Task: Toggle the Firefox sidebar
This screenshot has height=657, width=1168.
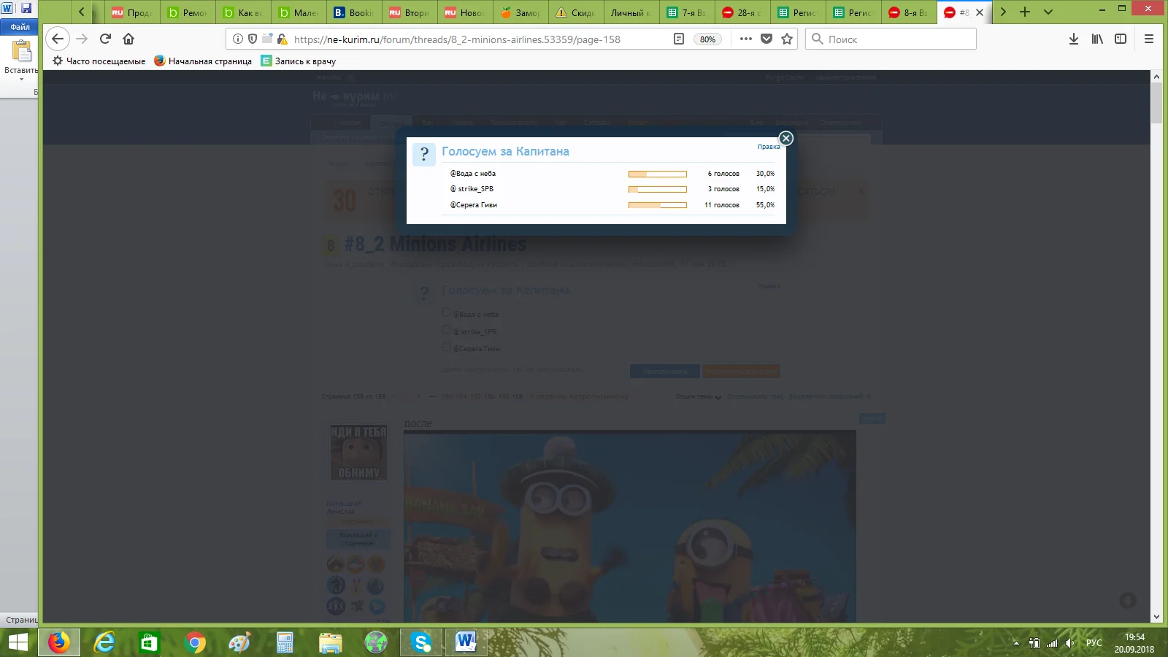Action: click(x=1121, y=39)
